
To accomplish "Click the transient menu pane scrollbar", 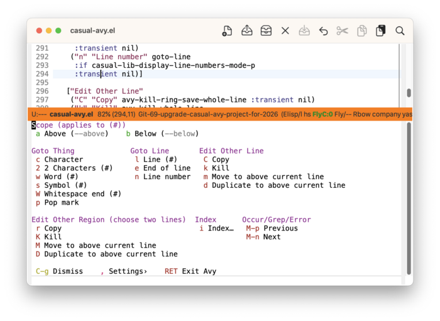I will click(x=409, y=199).
